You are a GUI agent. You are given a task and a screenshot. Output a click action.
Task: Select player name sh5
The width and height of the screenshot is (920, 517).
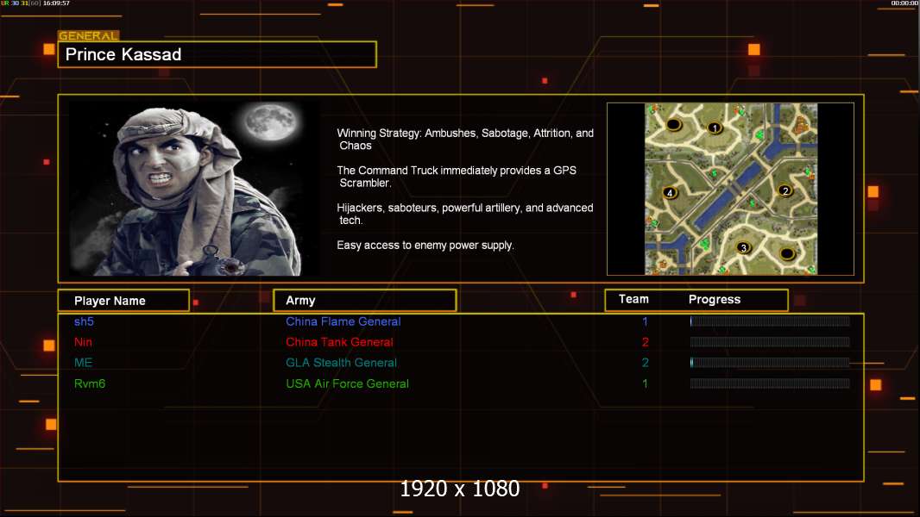tap(84, 321)
